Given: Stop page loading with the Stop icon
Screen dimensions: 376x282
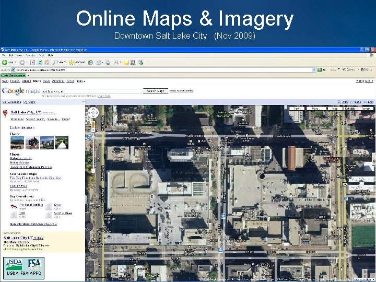Looking at the screenshot, I should [x=32, y=62].
